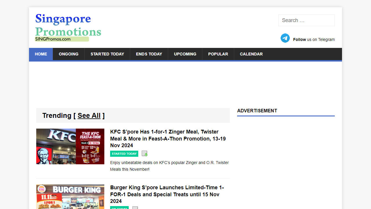Switch to the ONGOING promotions tab
This screenshot has width=371, height=209.
69,54
